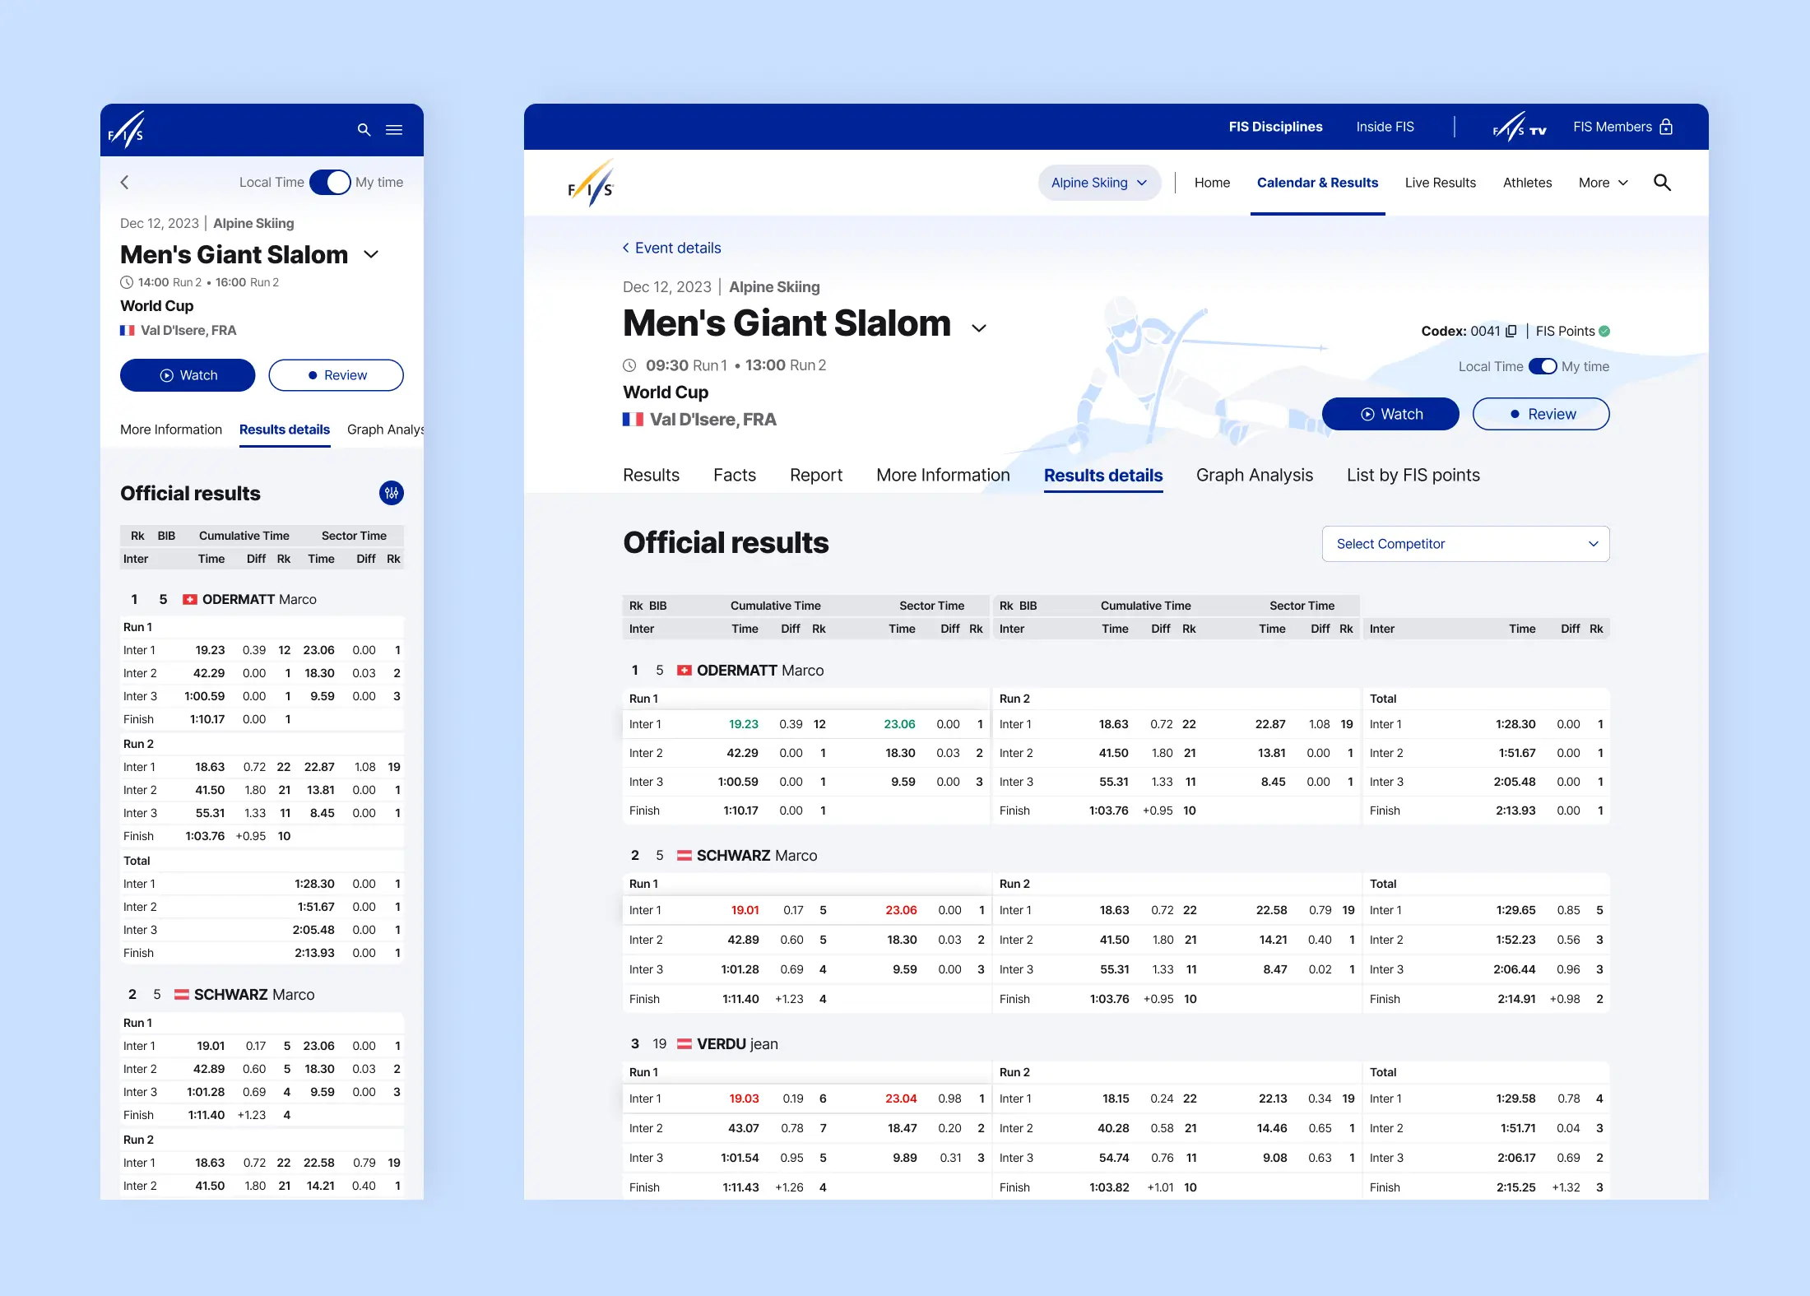
Task: Click ODERMATT Marco name in desktop results
Action: [760, 671]
